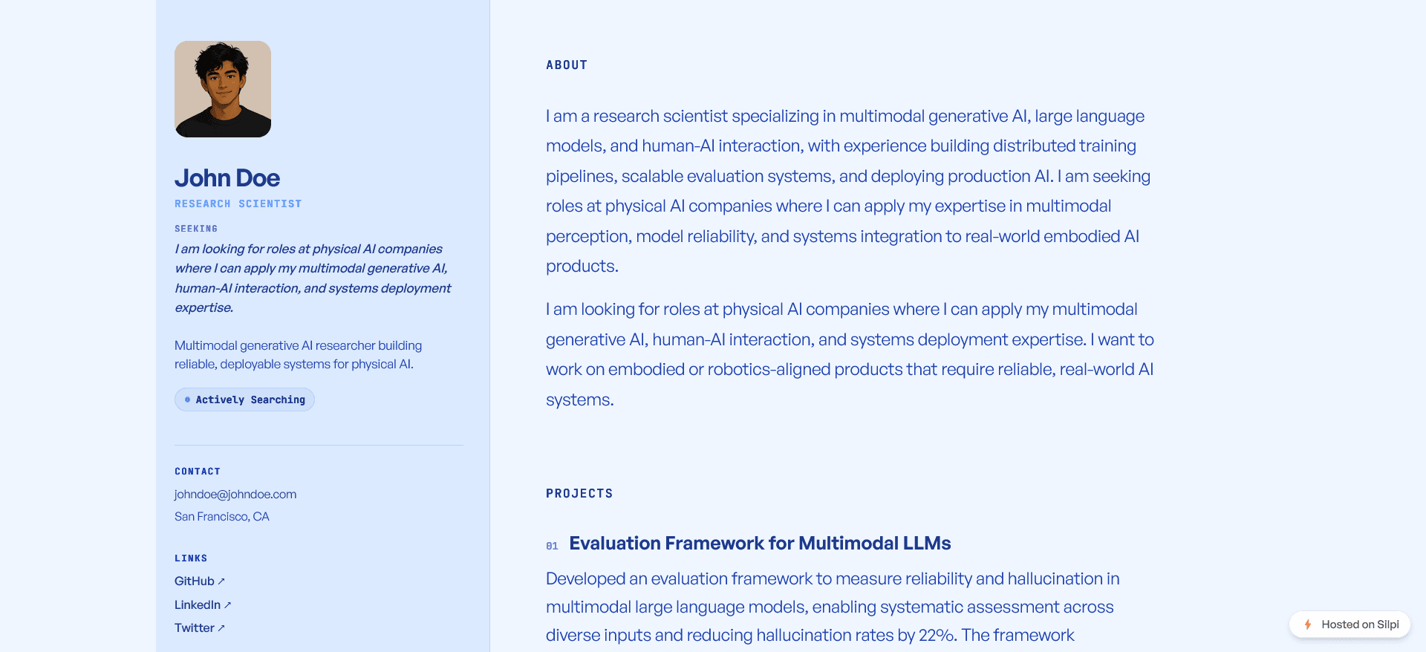Click the Evaluation Framework for Multimodal LLMs title
The image size is (1426, 652).
[760, 544]
